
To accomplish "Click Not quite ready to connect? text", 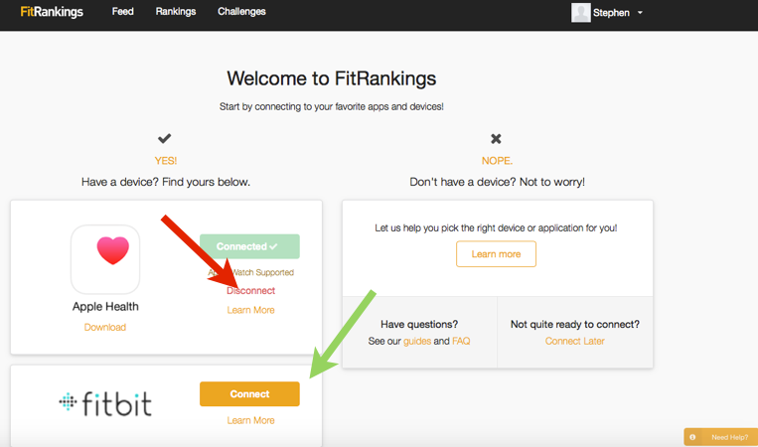I will tap(575, 324).
